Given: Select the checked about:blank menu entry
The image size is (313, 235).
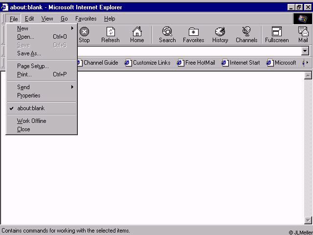Looking at the screenshot, I should (x=31, y=108).
